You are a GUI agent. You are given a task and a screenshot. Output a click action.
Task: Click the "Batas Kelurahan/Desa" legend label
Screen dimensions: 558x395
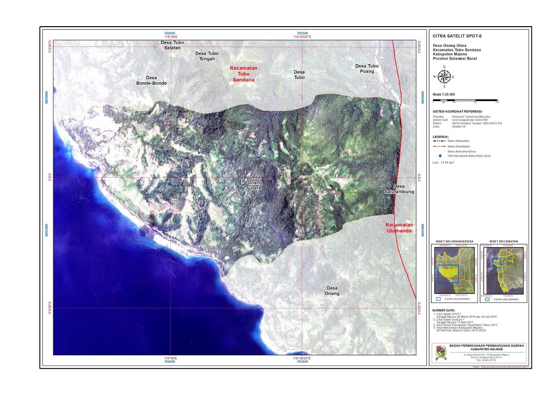(462, 152)
